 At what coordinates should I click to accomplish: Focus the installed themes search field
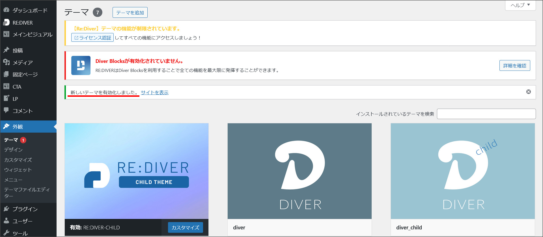(486, 114)
